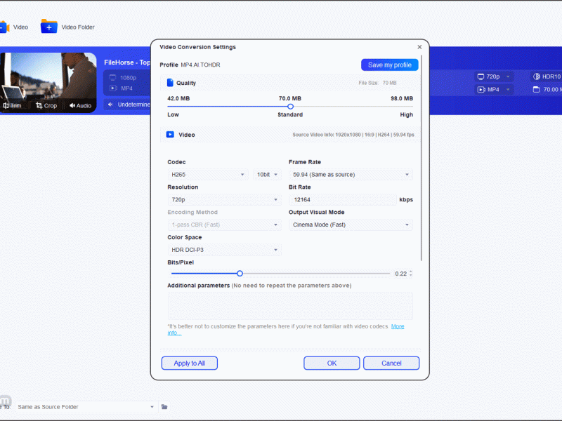Image resolution: width=562 pixels, height=421 pixels.
Task: Click the High quality label
Action: tap(407, 114)
